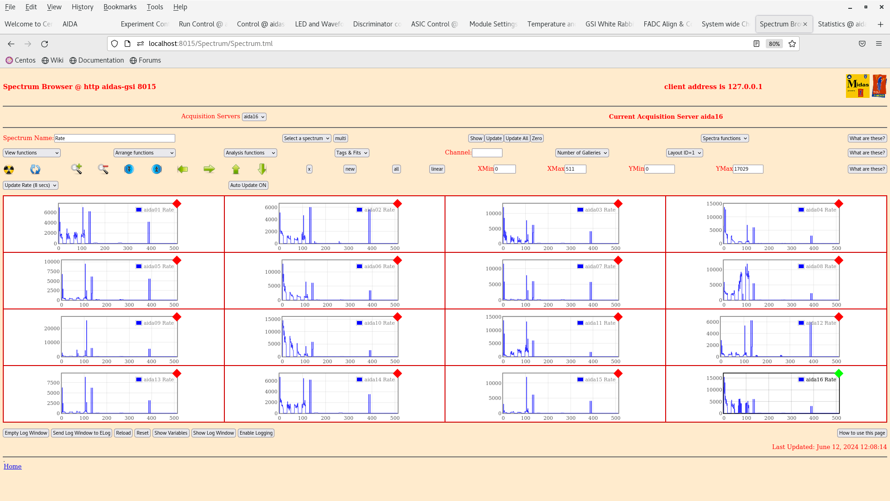Click the Update All button

click(516, 138)
